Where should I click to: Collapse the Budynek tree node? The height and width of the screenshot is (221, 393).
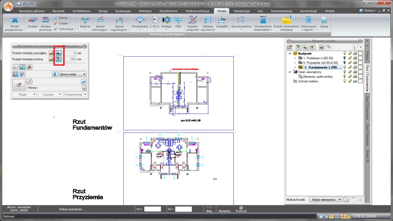290,54
